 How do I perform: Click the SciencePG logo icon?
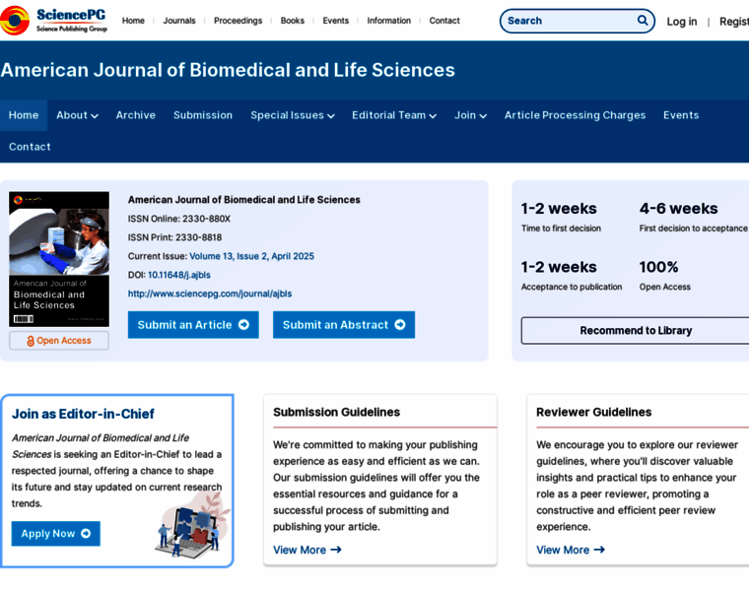(x=15, y=20)
